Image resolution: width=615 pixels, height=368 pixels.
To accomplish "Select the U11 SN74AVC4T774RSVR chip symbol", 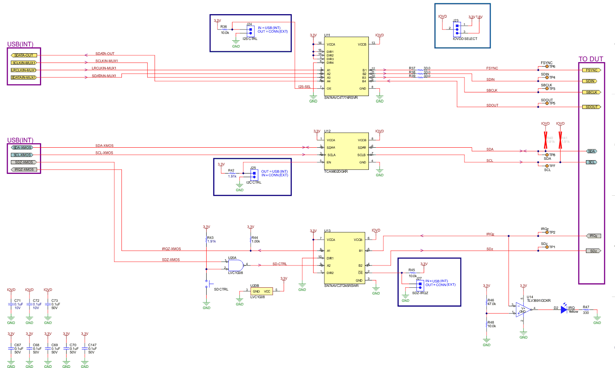I will point(346,67).
